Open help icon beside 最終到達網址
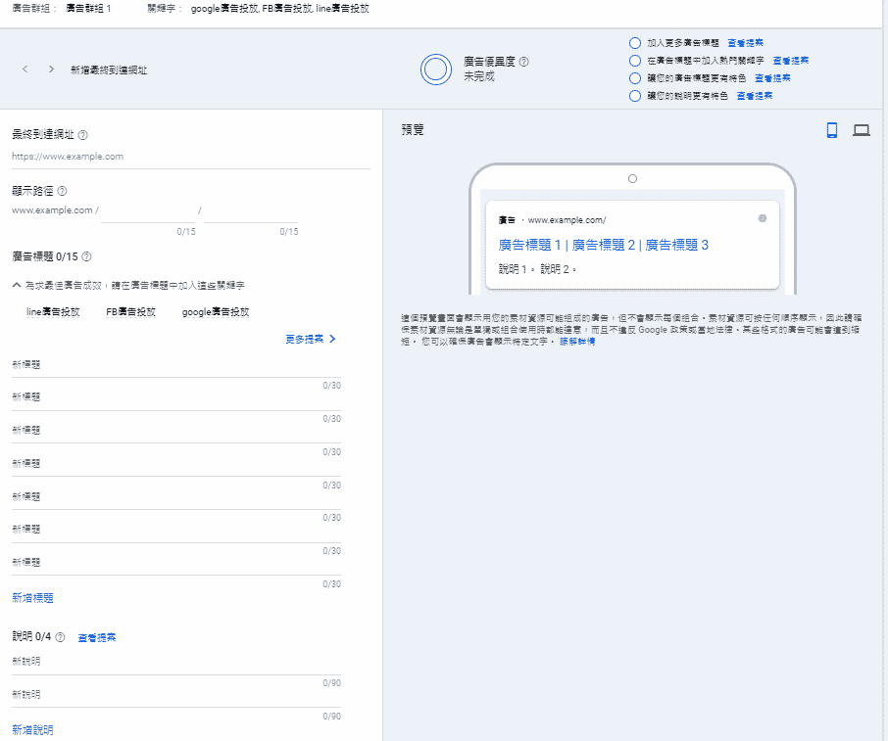The height and width of the screenshot is (741, 888). click(x=82, y=135)
